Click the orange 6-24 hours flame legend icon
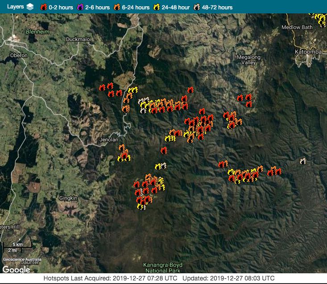327x284 pixels. point(117,7)
